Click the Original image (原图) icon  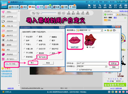point(78,13)
